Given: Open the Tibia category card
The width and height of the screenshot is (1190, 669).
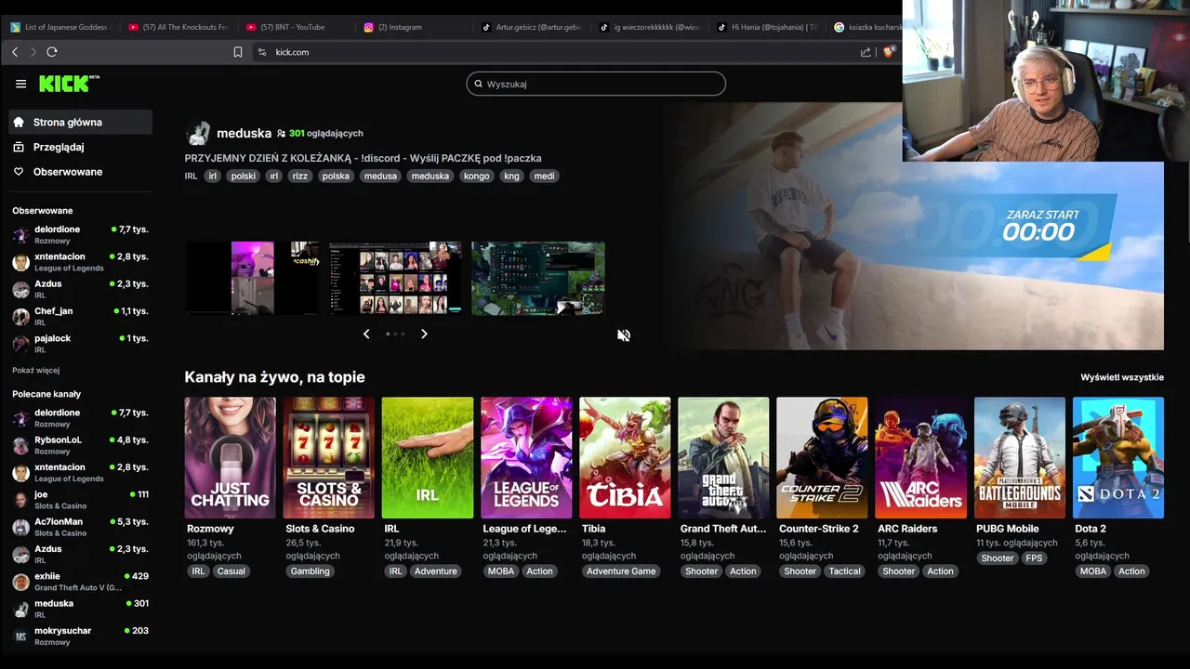Looking at the screenshot, I should coord(625,457).
